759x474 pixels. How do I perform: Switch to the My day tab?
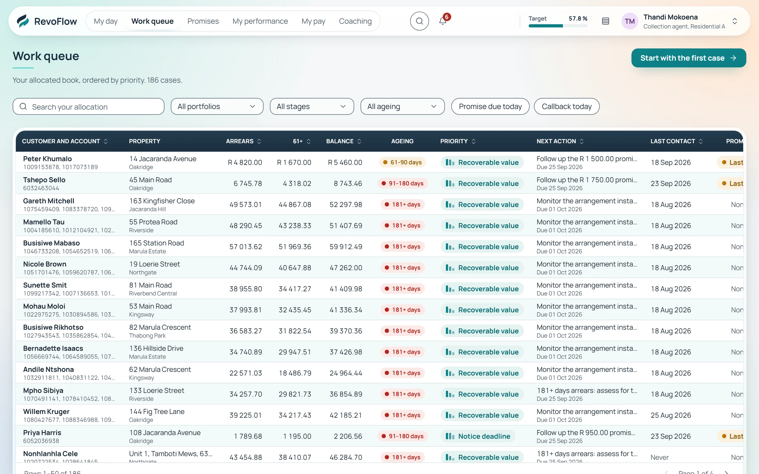click(x=106, y=21)
